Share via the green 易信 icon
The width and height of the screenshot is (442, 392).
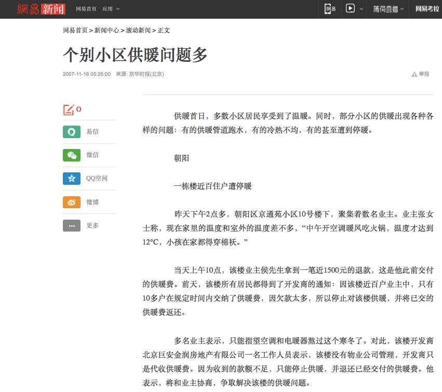[72, 131]
